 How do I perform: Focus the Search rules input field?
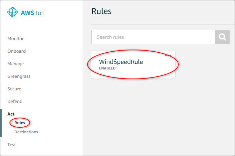point(153,37)
